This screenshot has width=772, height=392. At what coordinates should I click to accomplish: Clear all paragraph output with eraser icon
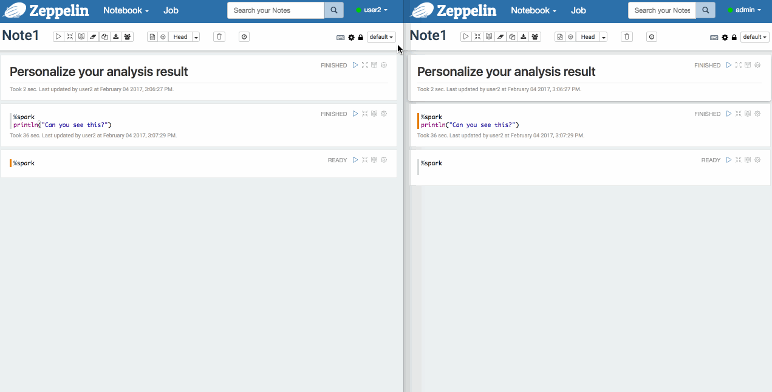click(93, 36)
